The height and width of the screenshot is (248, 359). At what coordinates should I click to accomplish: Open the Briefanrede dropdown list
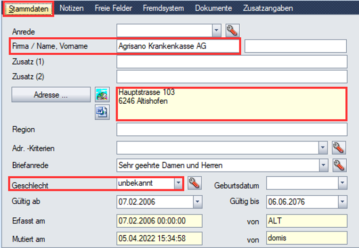tap(323, 165)
